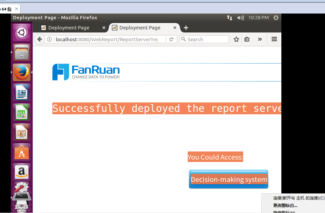Show site information icon in address bar
This screenshot has height=213, width=325.
click(x=49, y=39)
